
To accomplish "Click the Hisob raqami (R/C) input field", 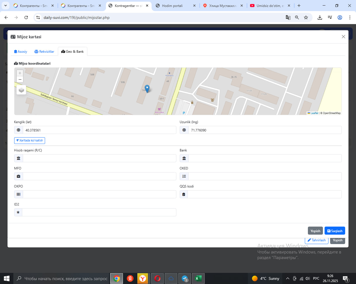I will pyautogui.click(x=99, y=158).
